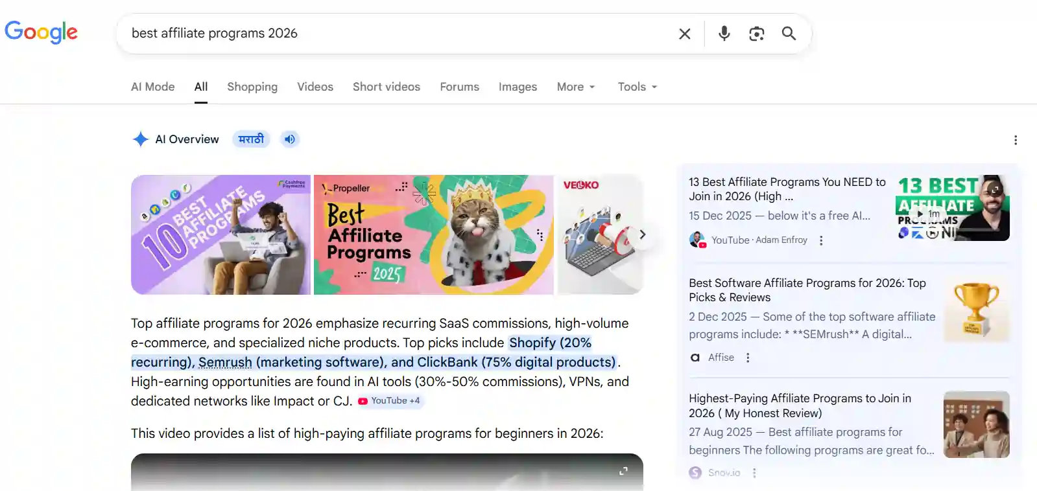Screen dimensions: 1037x491
Task: Click the AI Overview heading text
Action: click(187, 139)
